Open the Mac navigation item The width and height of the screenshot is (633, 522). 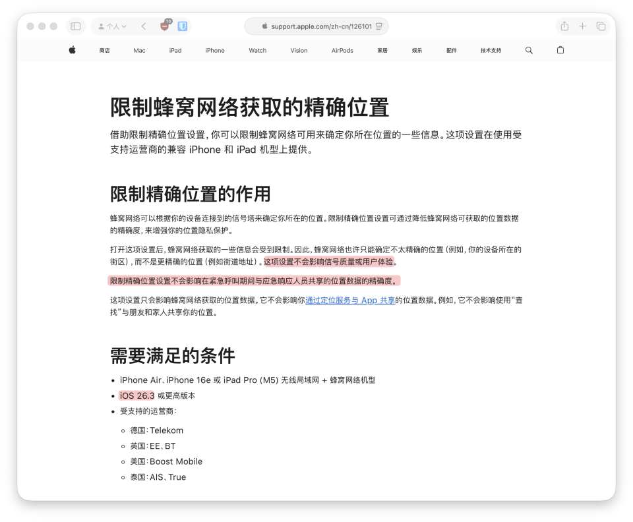pos(139,51)
